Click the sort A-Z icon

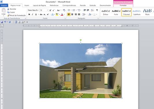(92, 10)
